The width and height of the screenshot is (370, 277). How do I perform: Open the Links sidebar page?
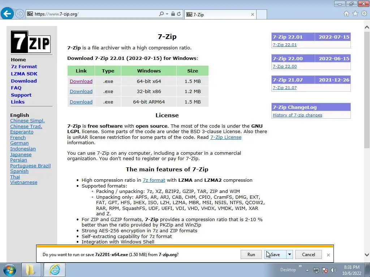pyautogui.click(x=18, y=102)
